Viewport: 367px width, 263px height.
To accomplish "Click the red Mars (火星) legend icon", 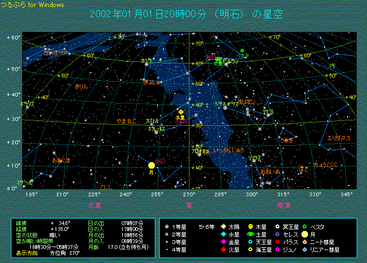I will coord(222,249).
